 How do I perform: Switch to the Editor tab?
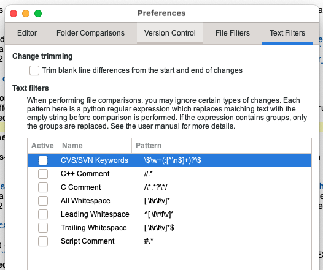tap(27, 33)
